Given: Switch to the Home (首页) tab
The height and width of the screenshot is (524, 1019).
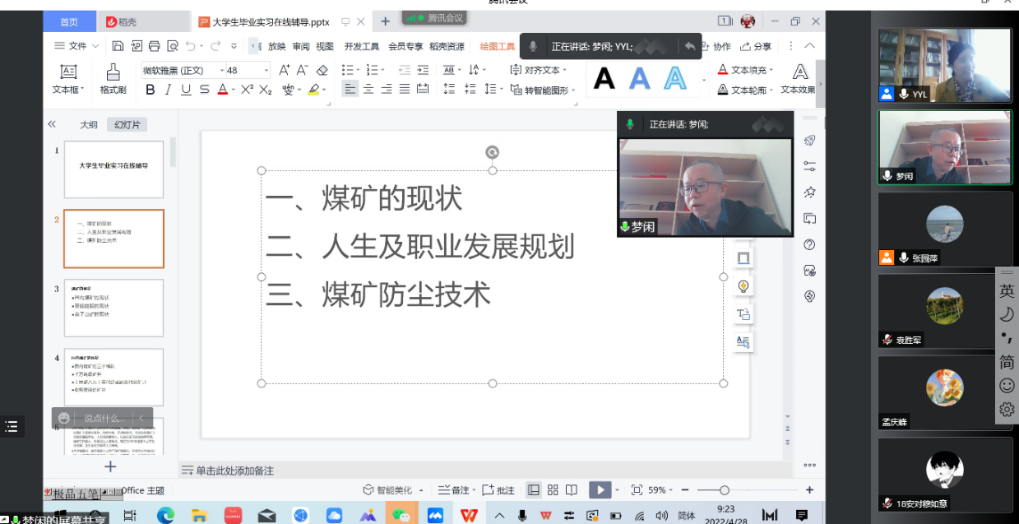Looking at the screenshot, I should [x=70, y=21].
